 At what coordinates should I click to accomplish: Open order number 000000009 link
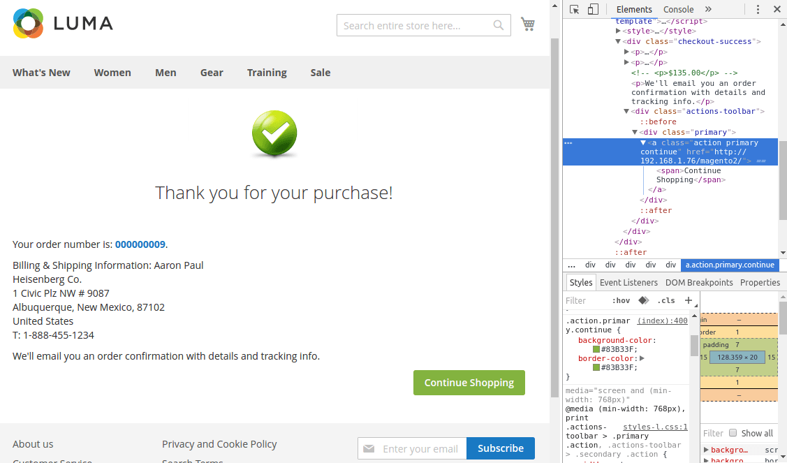(x=140, y=244)
